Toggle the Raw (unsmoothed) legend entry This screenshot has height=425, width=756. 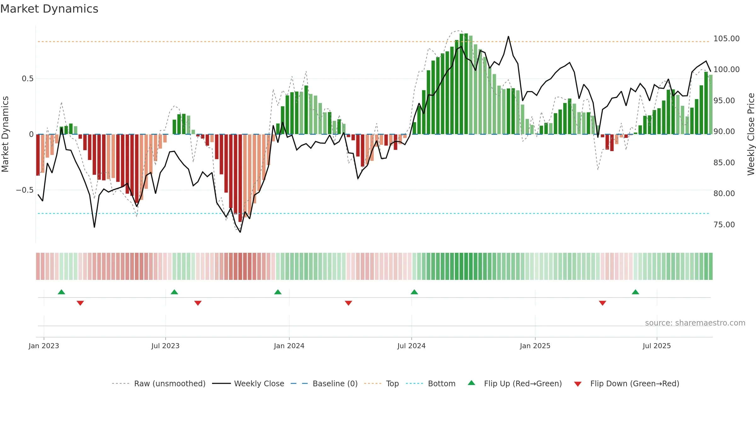click(x=159, y=383)
